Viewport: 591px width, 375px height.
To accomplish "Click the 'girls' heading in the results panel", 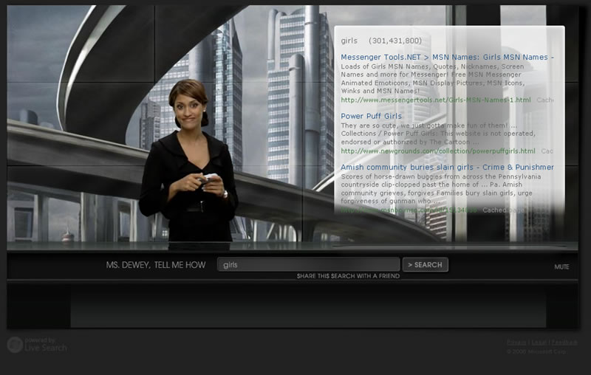I will [x=349, y=41].
